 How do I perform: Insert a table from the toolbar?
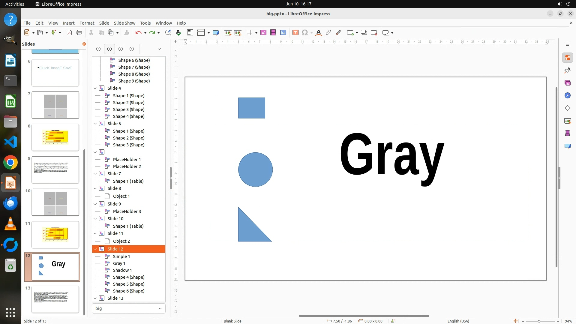249,33
